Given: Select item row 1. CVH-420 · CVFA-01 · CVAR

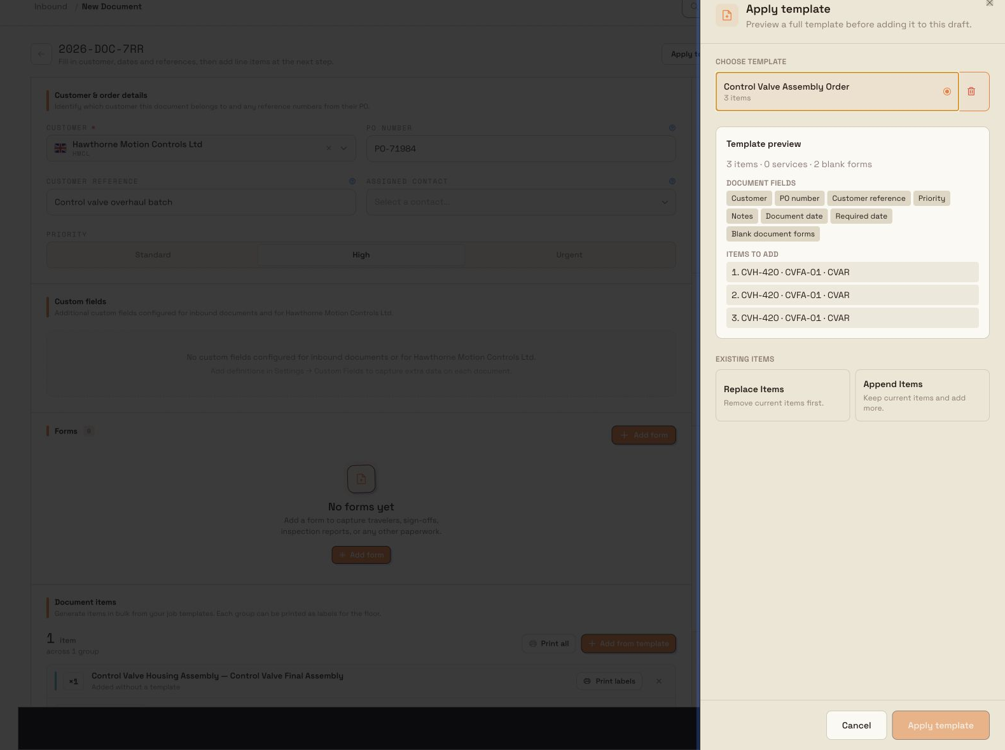Looking at the screenshot, I should click(x=852, y=272).
